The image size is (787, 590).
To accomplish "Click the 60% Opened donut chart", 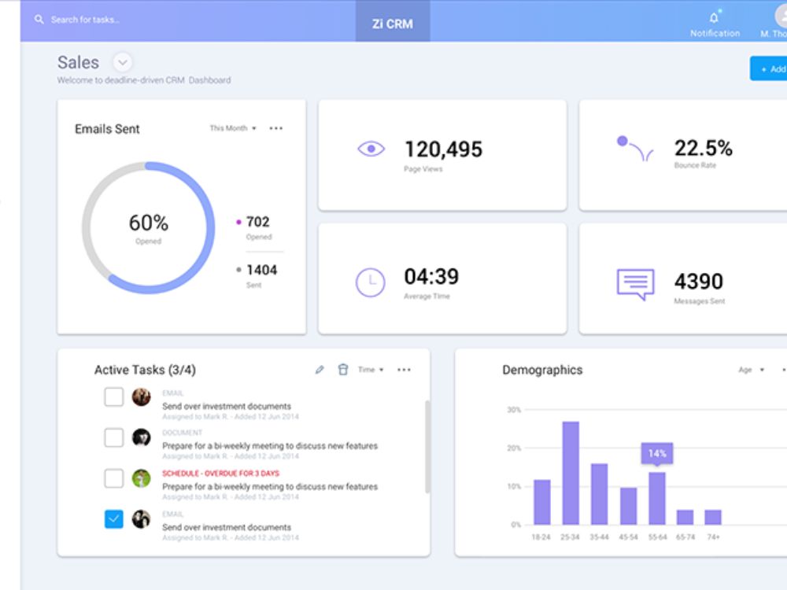I will [x=149, y=227].
